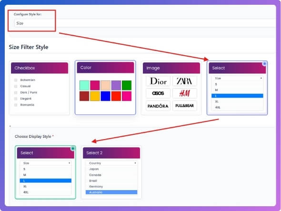Viewport: 281px width, 211px height.
Task: Click the PANDORA brand logo
Action: 158,106
